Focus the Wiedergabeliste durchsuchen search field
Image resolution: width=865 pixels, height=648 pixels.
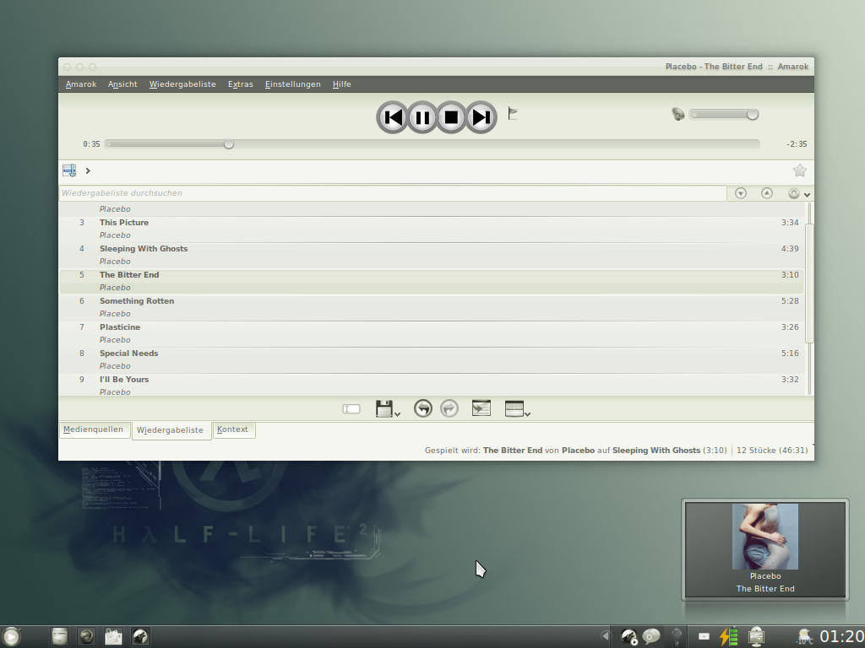(x=393, y=193)
